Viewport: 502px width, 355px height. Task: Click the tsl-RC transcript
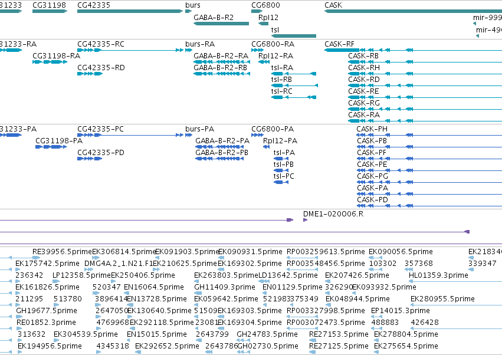[x=294, y=97]
